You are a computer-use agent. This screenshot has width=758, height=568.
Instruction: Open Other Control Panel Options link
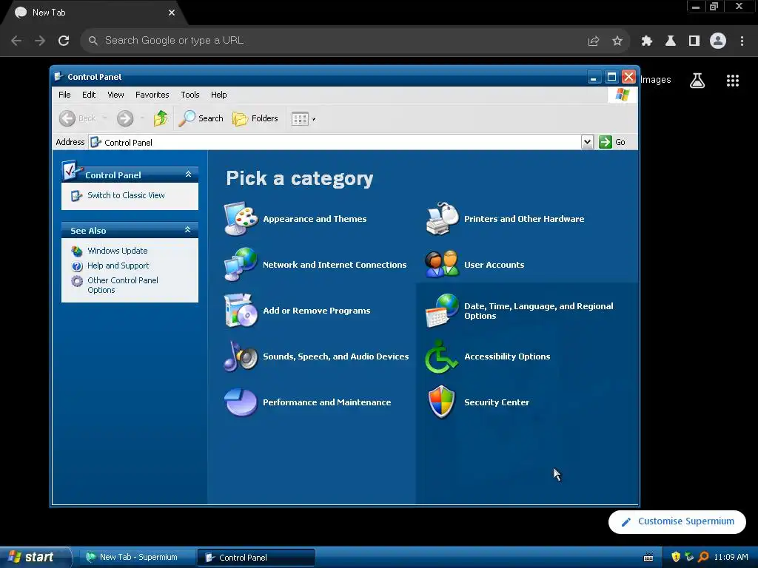123,285
